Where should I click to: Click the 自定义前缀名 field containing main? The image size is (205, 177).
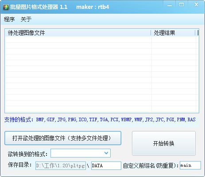pyautogui.click(x=190, y=165)
